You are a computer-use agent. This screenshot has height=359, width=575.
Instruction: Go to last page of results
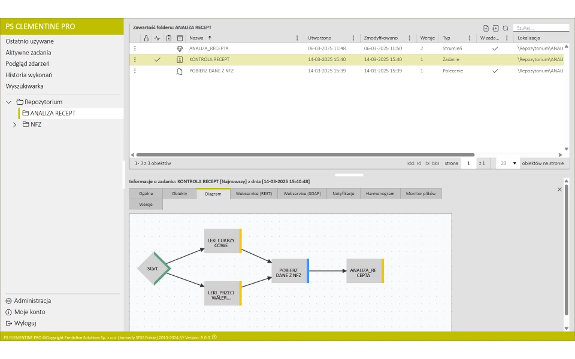436,163
